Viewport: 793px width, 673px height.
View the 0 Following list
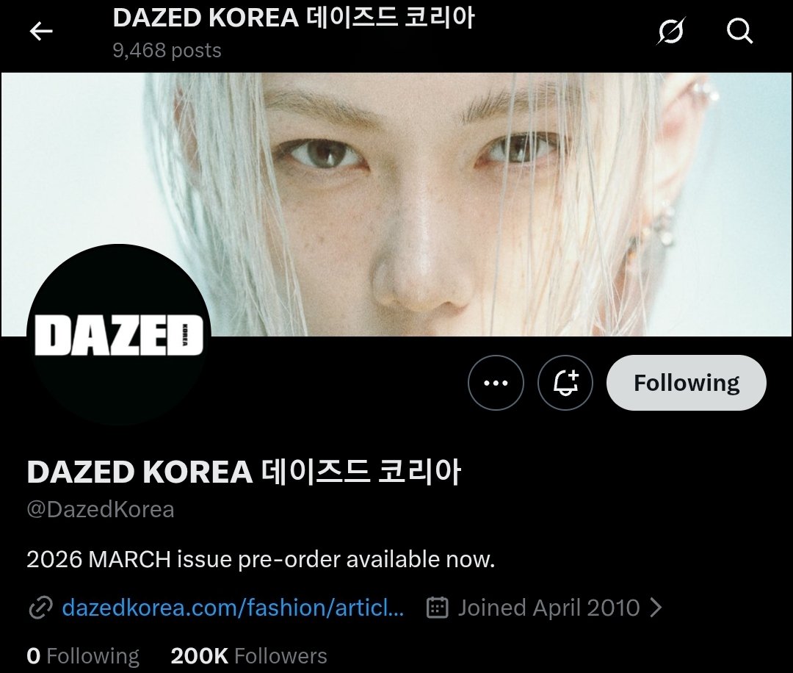pyautogui.click(x=83, y=656)
